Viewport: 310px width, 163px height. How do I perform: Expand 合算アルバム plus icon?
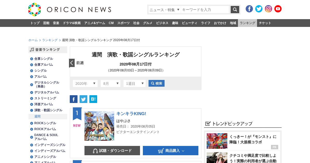[x=32, y=65]
